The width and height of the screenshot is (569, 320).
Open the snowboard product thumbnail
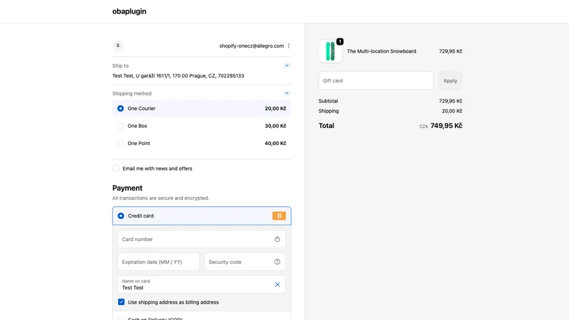[x=330, y=51]
